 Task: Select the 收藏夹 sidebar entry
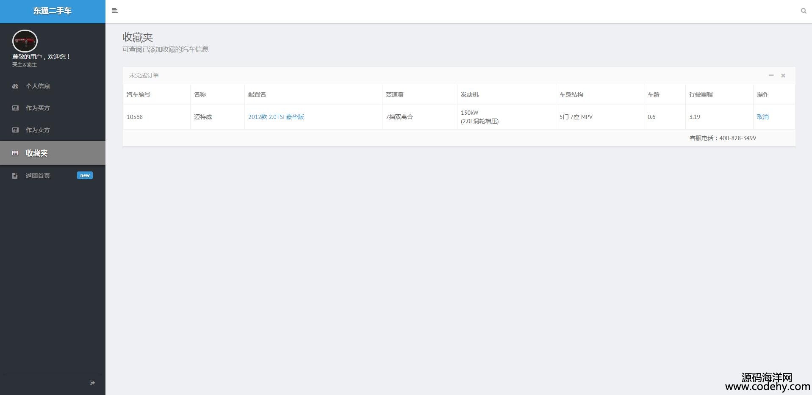click(x=36, y=153)
